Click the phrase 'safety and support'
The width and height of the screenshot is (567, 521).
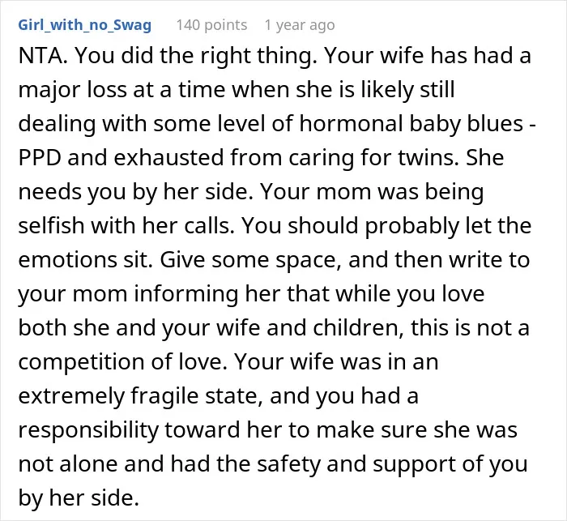[x=312, y=464]
